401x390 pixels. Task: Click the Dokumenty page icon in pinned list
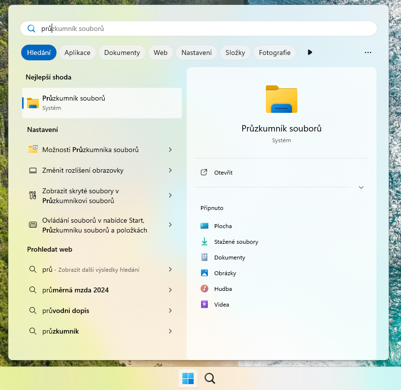point(204,257)
